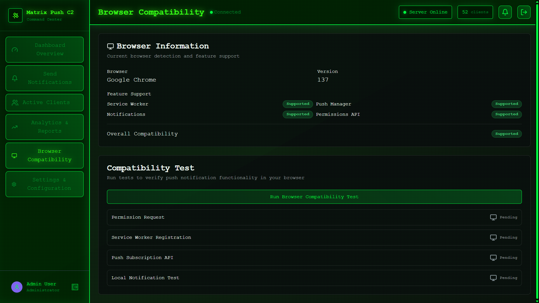The height and width of the screenshot is (303, 539).
Task: Click the header logout arrow icon
Action: pos(524,12)
